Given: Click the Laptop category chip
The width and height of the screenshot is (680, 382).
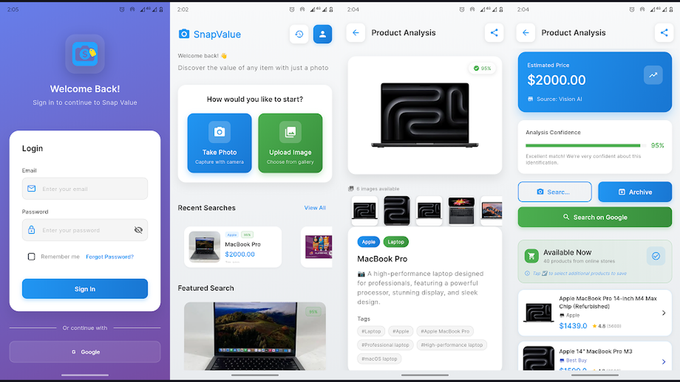Looking at the screenshot, I should pyautogui.click(x=396, y=242).
